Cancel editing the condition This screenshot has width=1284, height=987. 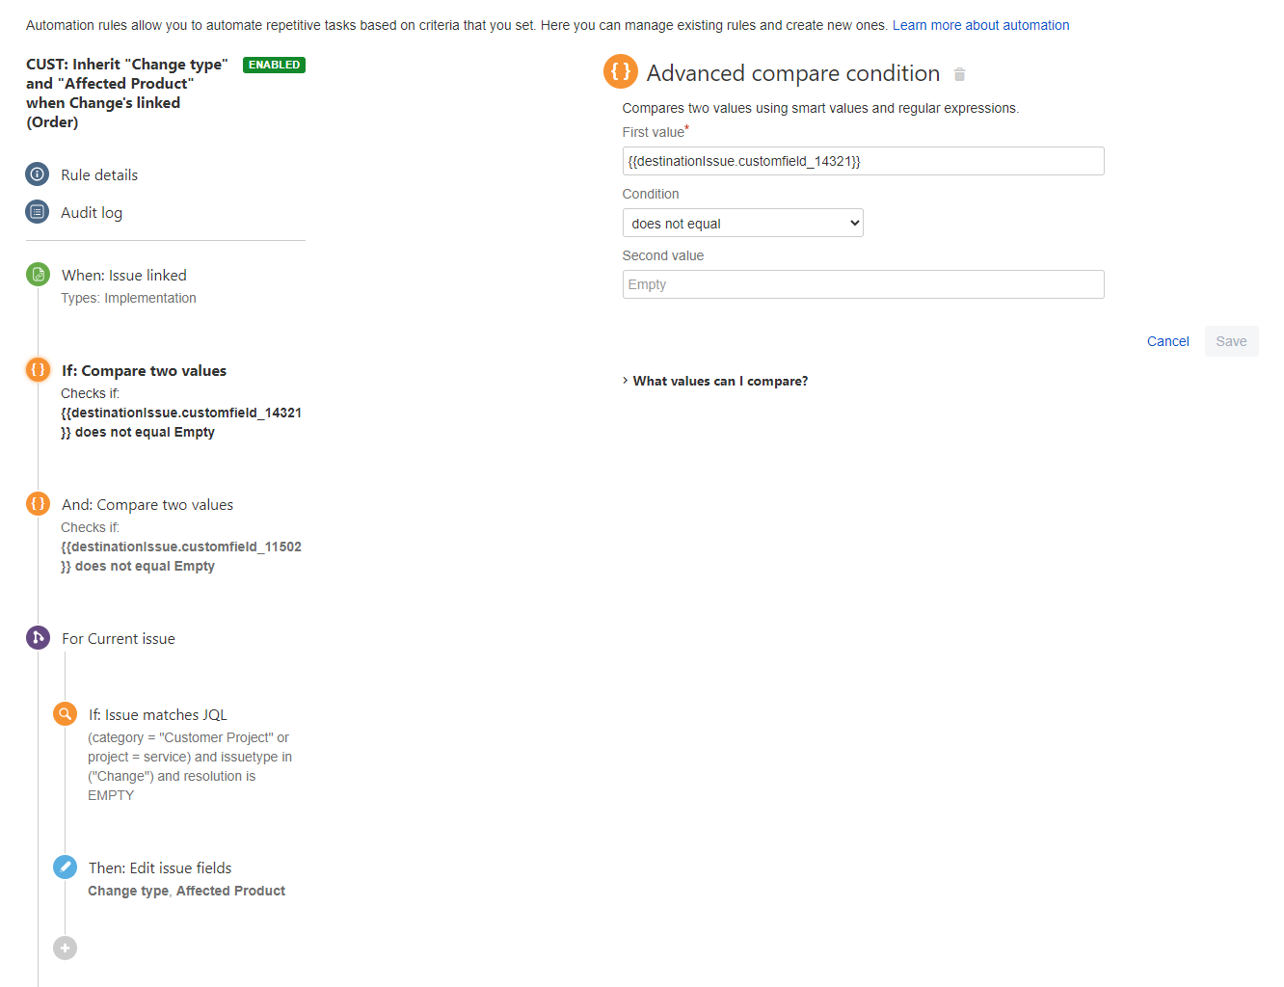tap(1167, 341)
